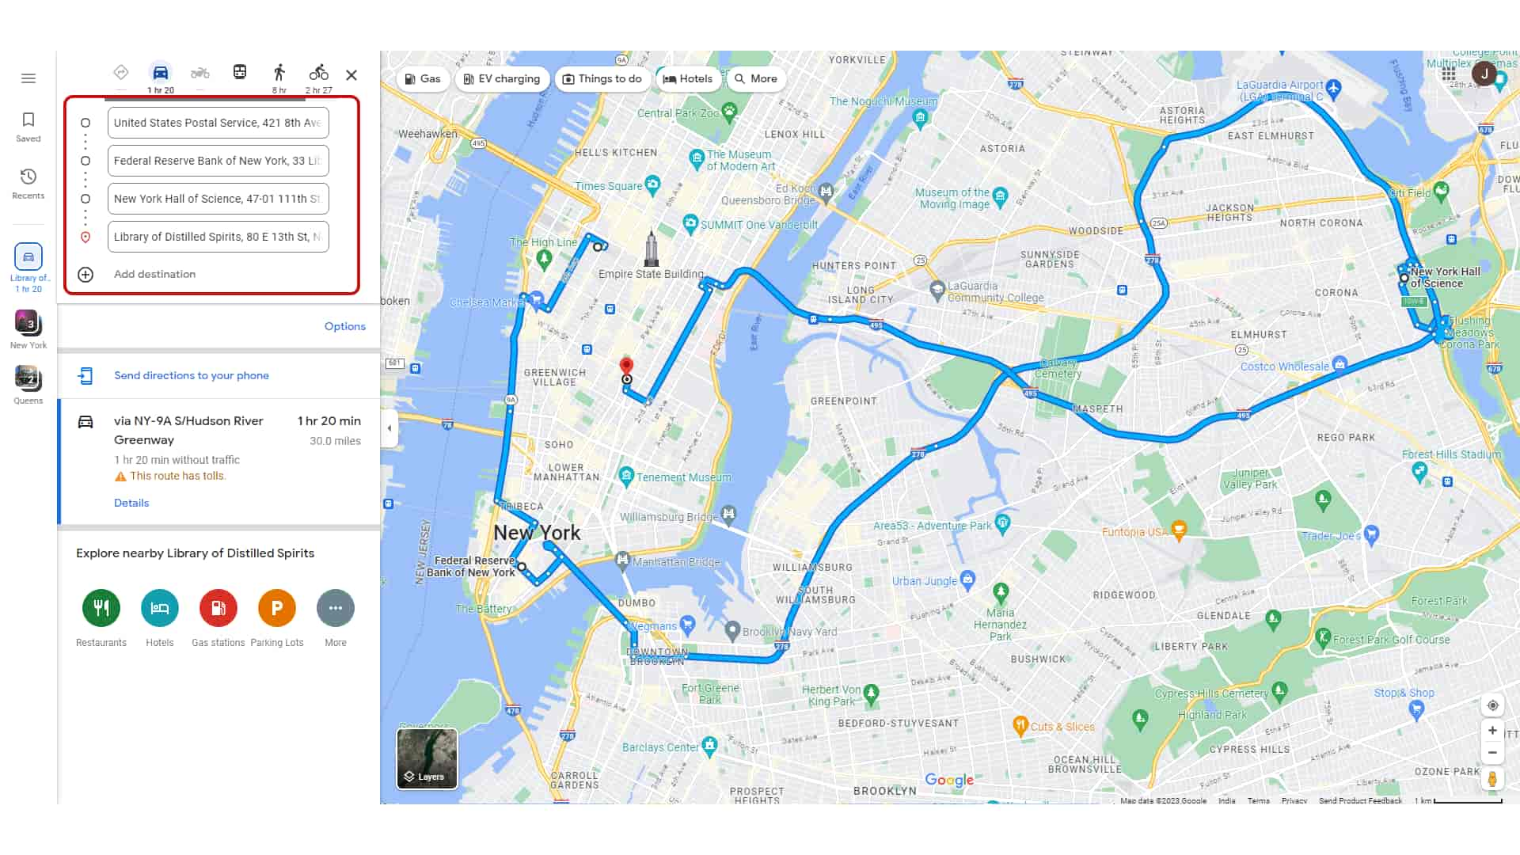Open the Recents sidebar tab
This screenshot has height=855, width=1520.
[28, 176]
